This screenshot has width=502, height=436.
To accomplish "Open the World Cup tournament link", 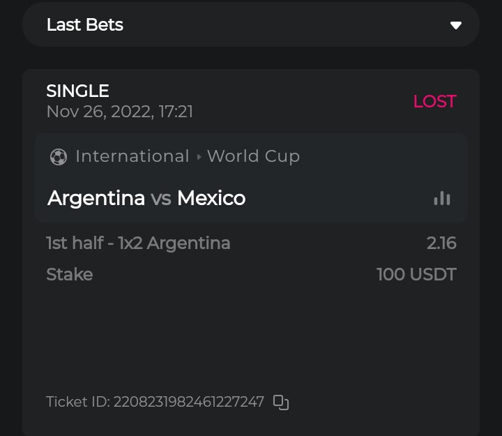I will [x=253, y=156].
